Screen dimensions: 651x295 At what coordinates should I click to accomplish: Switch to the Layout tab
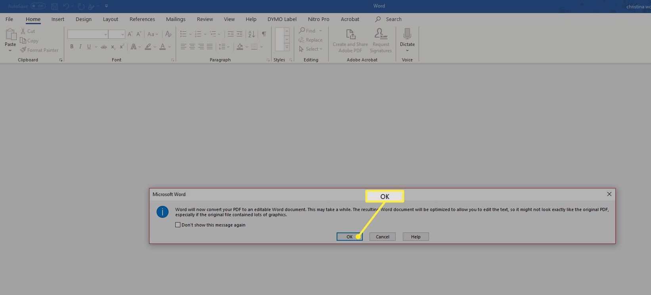coord(111,19)
